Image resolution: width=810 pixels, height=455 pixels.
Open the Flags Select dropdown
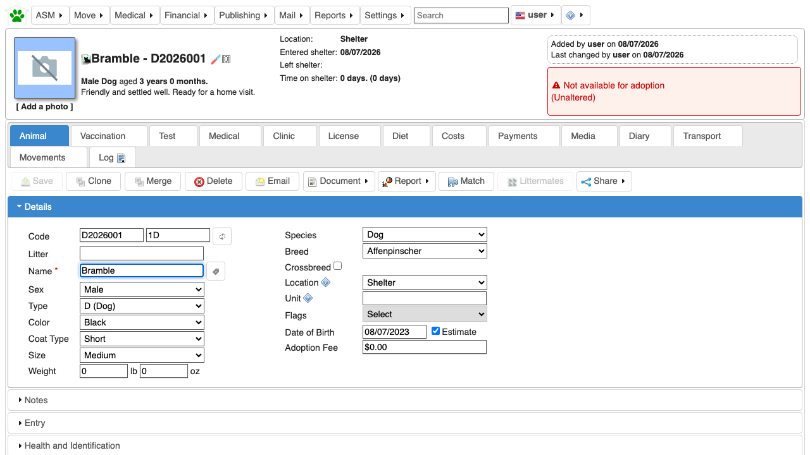pos(425,314)
